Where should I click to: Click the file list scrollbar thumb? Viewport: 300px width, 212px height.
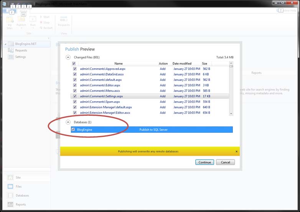tap(231, 66)
